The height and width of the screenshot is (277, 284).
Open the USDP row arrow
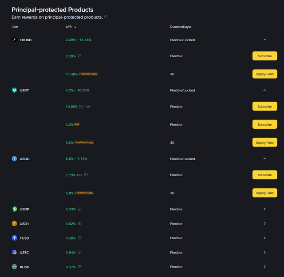[264, 209]
